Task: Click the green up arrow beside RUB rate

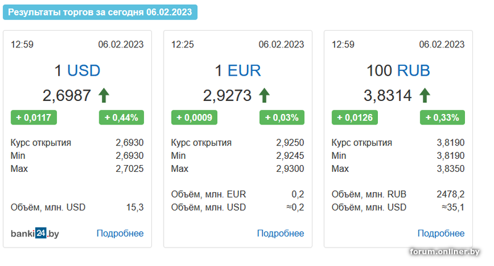Action: click(x=425, y=95)
